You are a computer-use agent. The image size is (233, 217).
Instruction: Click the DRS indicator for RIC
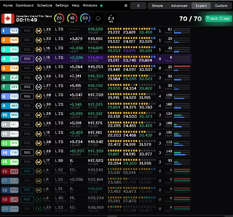pos(27,97)
